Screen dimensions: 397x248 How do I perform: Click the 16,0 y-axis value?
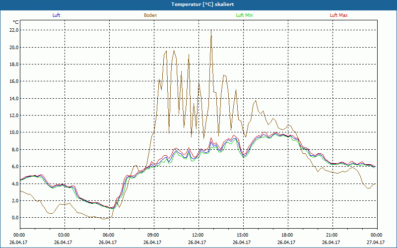(x=14, y=81)
